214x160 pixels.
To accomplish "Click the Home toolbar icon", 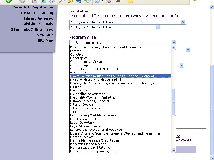I will tap(52, 1).
